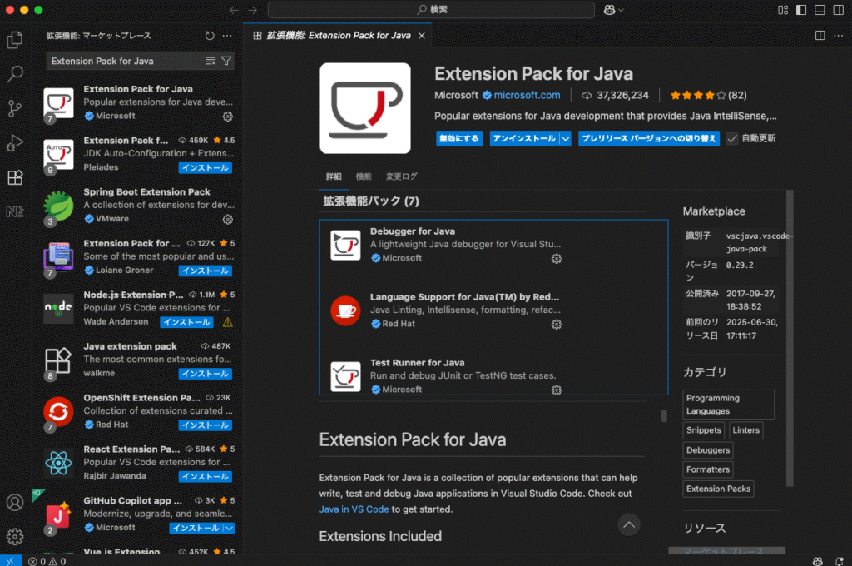Image resolution: width=852 pixels, height=566 pixels.
Task: Expand the uninstall dropdown arrow
Action: [566, 139]
